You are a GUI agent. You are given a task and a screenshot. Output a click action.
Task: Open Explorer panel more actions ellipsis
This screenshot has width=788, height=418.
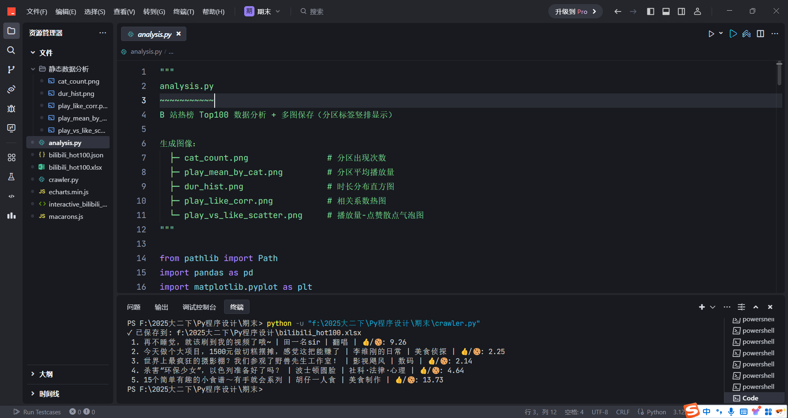[x=103, y=33]
